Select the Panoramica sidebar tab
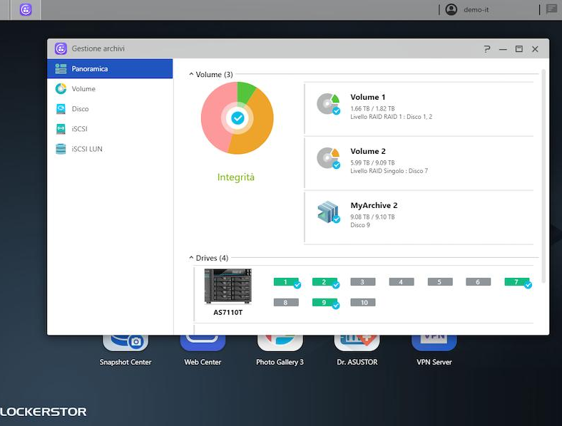 (x=110, y=68)
